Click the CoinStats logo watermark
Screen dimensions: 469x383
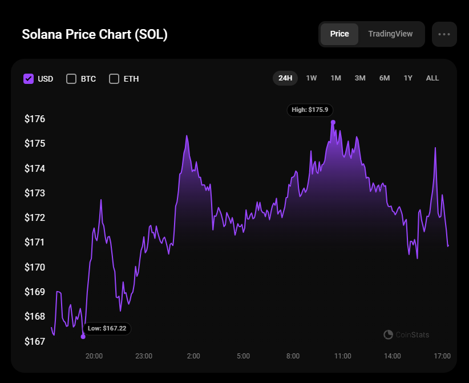point(406,335)
